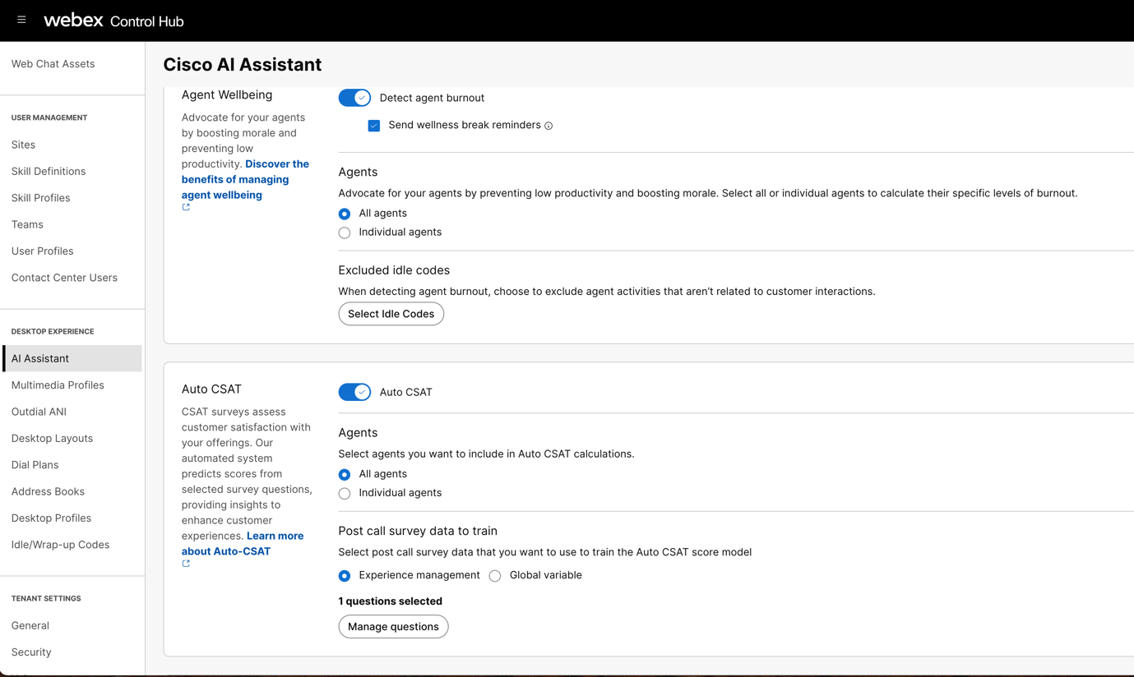Click external link icon under Auto-CSAT link

point(186,564)
